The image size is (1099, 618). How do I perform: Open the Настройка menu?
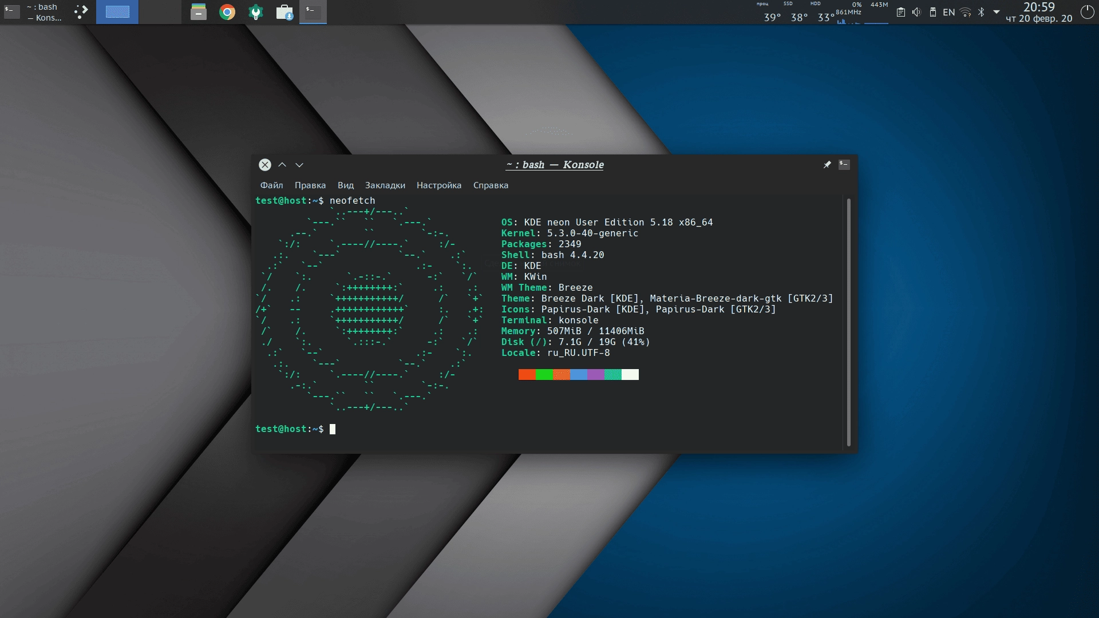pos(439,185)
